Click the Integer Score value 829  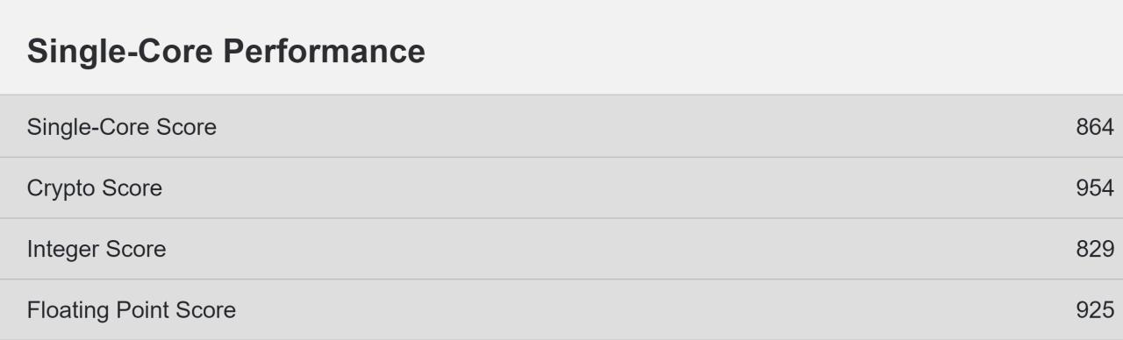pyautogui.click(x=1094, y=249)
